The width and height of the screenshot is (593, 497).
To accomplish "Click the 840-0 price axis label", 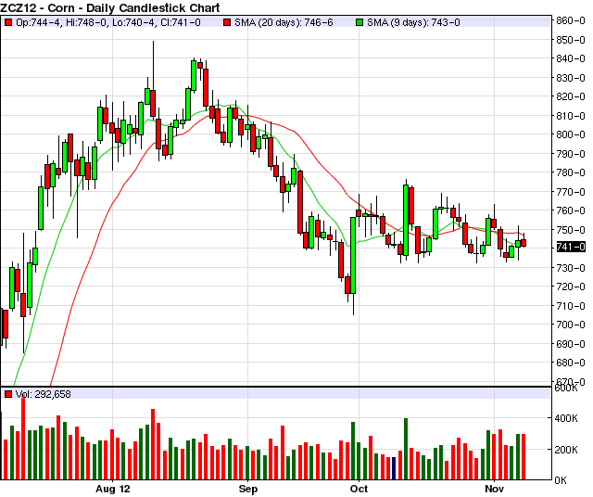I will [x=571, y=58].
